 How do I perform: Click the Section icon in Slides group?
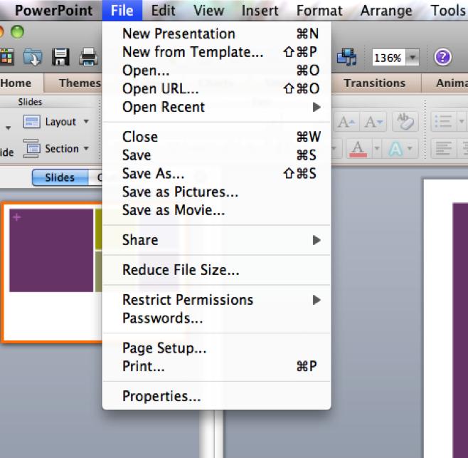point(31,149)
